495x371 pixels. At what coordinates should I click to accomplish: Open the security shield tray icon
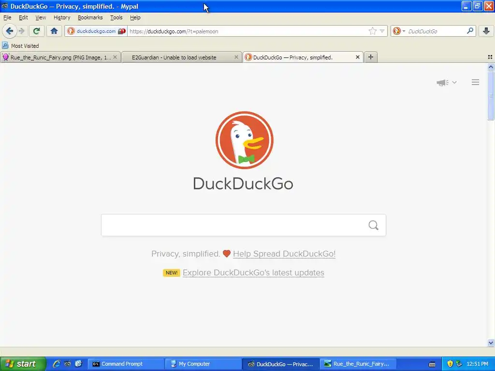coord(450,364)
